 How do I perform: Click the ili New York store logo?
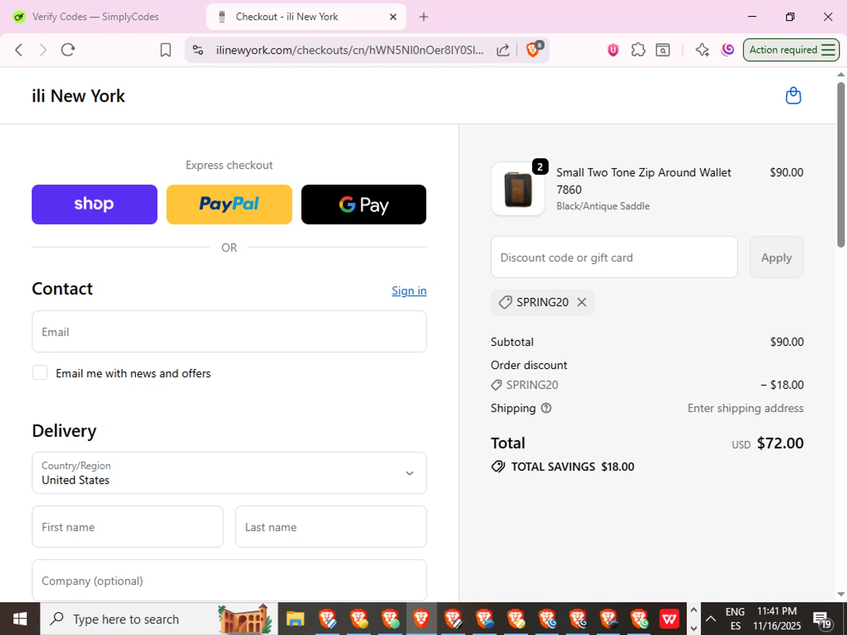(78, 96)
